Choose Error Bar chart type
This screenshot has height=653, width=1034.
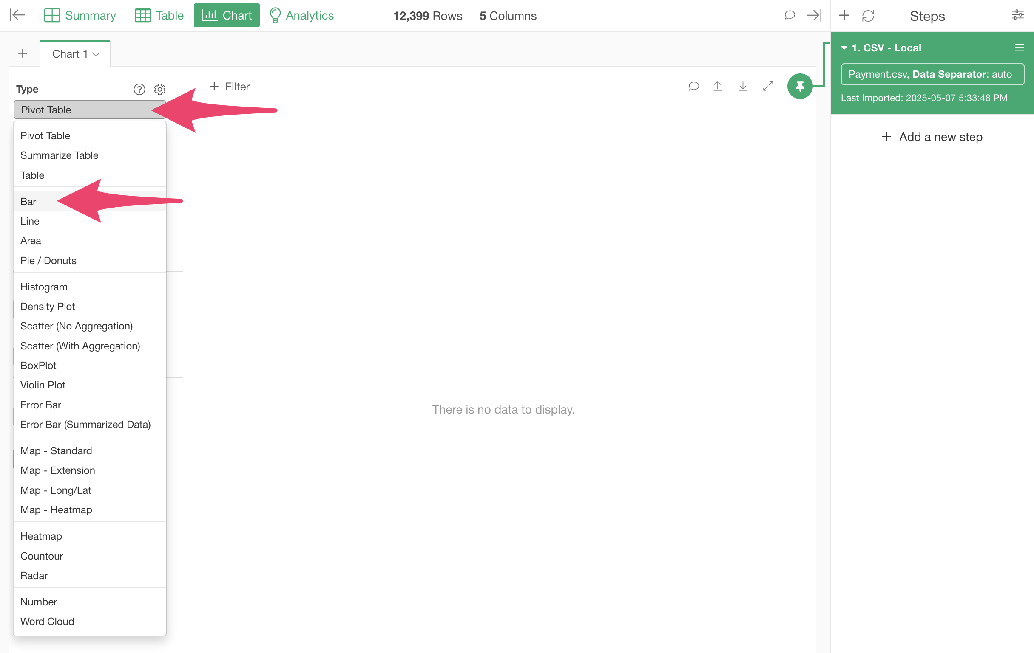[x=89, y=405]
